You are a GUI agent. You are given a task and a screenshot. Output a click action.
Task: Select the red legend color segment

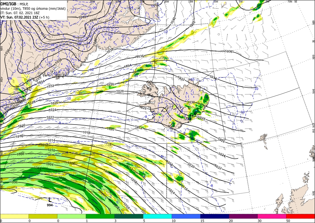click(301, 216)
